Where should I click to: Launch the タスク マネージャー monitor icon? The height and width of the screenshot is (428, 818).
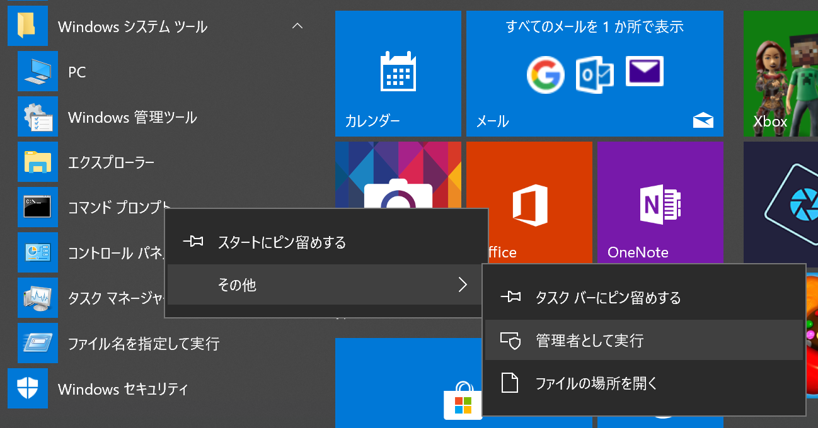[37, 298]
